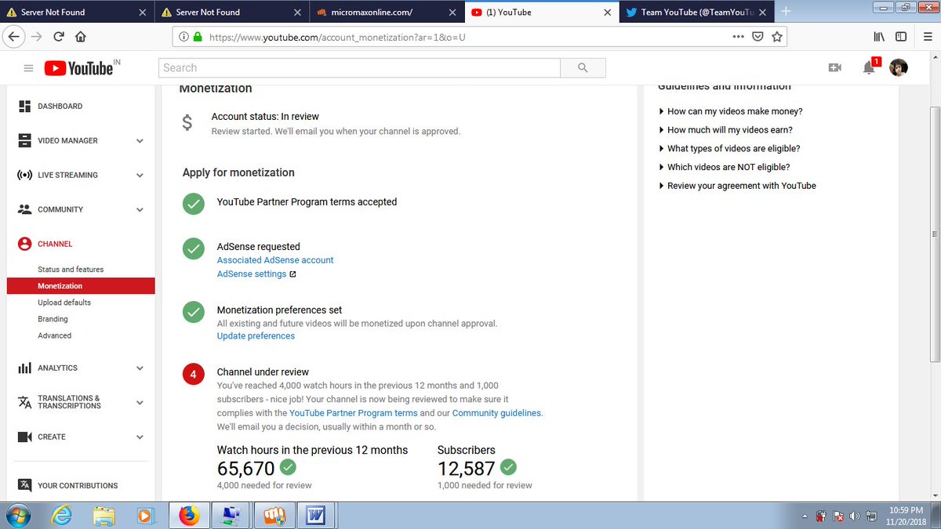Open the Firefox library icon
941x529 pixels.
pyautogui.click(x=879, y=37)
